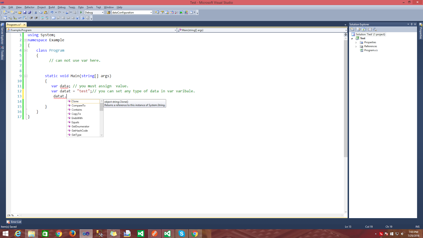
Task: Click the Save All toolbar icon
Action: tap(30, 12)
